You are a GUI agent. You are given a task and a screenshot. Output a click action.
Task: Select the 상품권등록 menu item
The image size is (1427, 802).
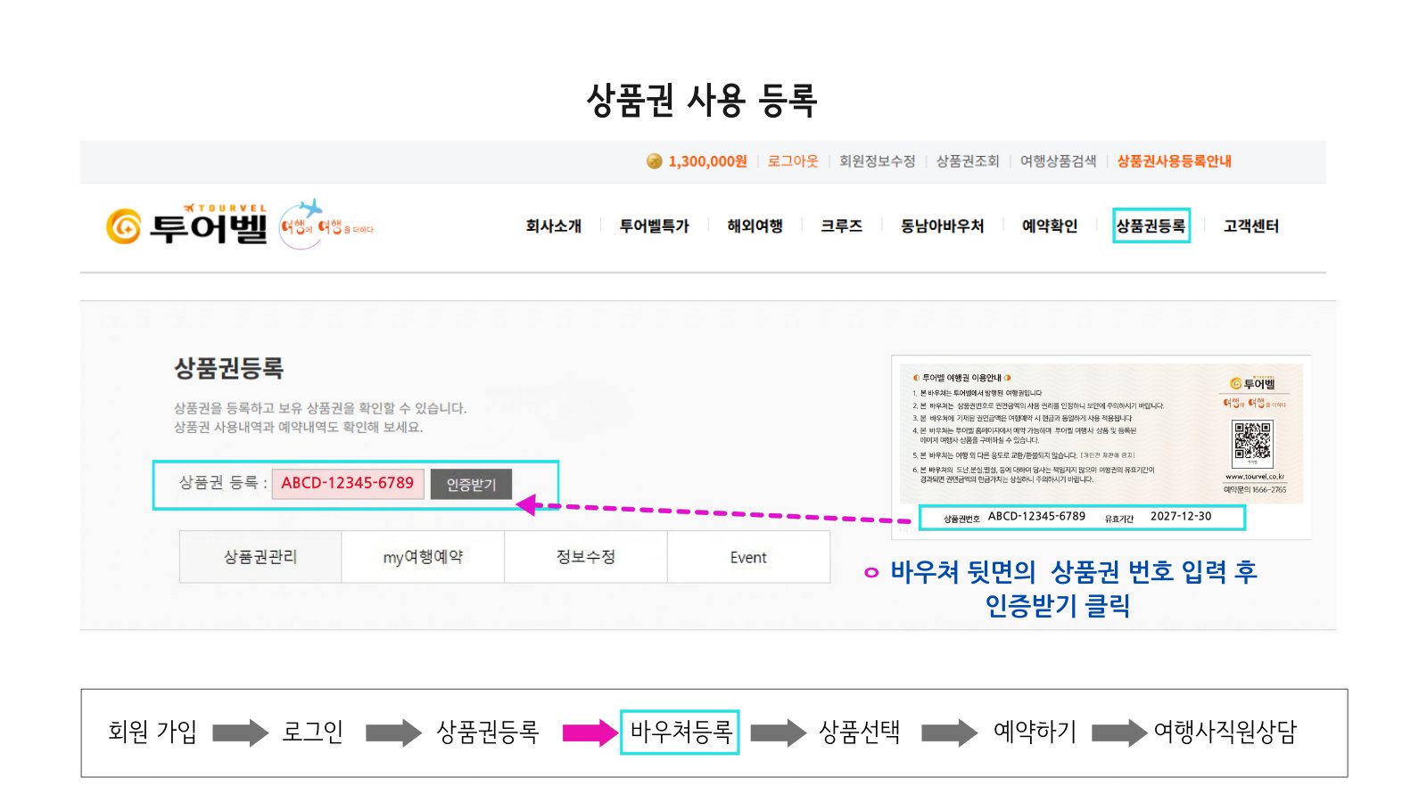(x=1151, y=226)
